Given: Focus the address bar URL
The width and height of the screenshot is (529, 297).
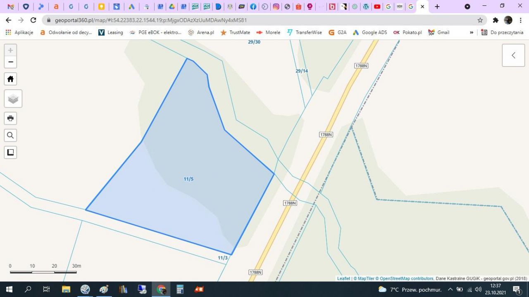Looking at the screenshot, I should [151, 20].
